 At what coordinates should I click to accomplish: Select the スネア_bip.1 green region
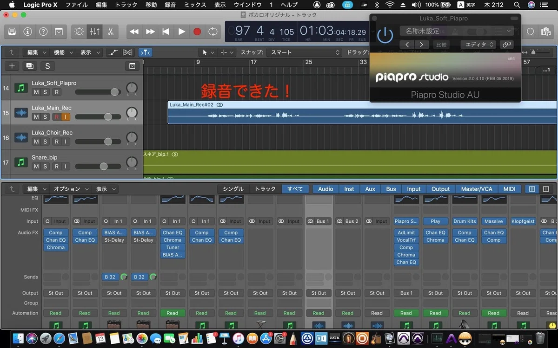pos(350,162)
